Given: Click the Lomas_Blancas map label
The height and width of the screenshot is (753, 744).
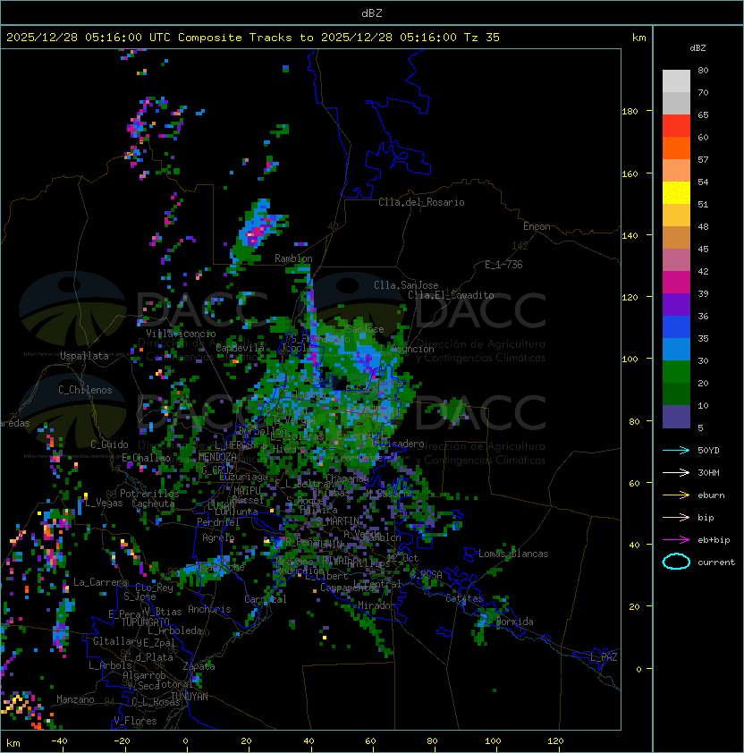Looking at the screenshot, I should click(x=513, y=554).
